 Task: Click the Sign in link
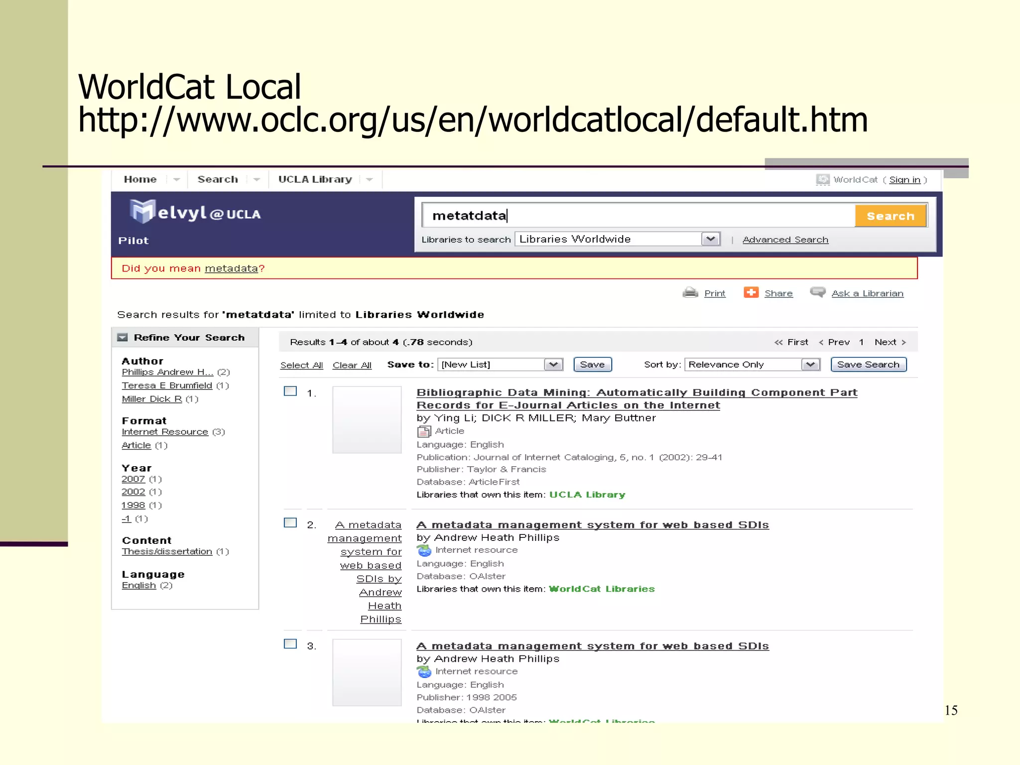coord(904,180)
